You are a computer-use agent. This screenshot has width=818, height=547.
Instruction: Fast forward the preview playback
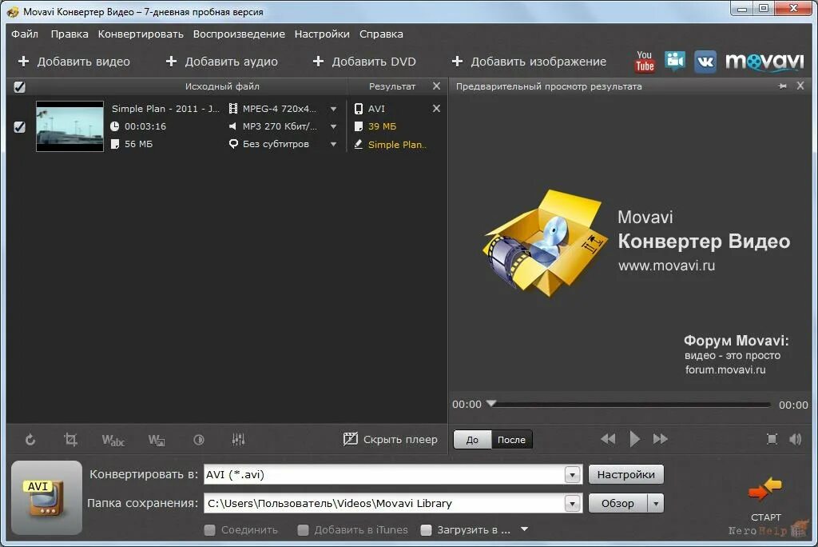(x=660, y=439)
